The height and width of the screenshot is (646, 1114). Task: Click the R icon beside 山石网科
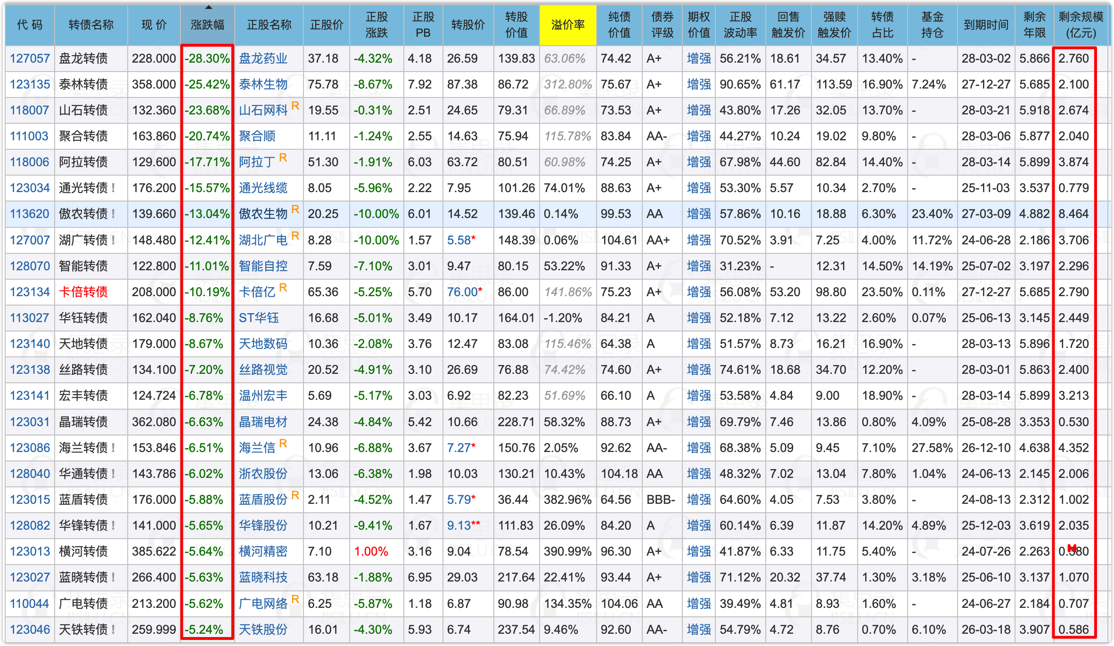(295, 105)
